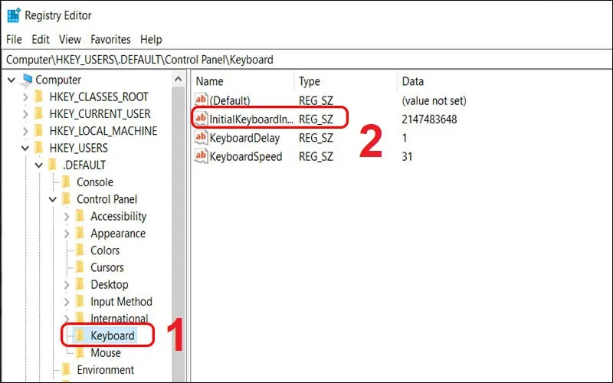Click the Mouse folder icon
This screenshot has height=383, width=613.
coord(80,353)
